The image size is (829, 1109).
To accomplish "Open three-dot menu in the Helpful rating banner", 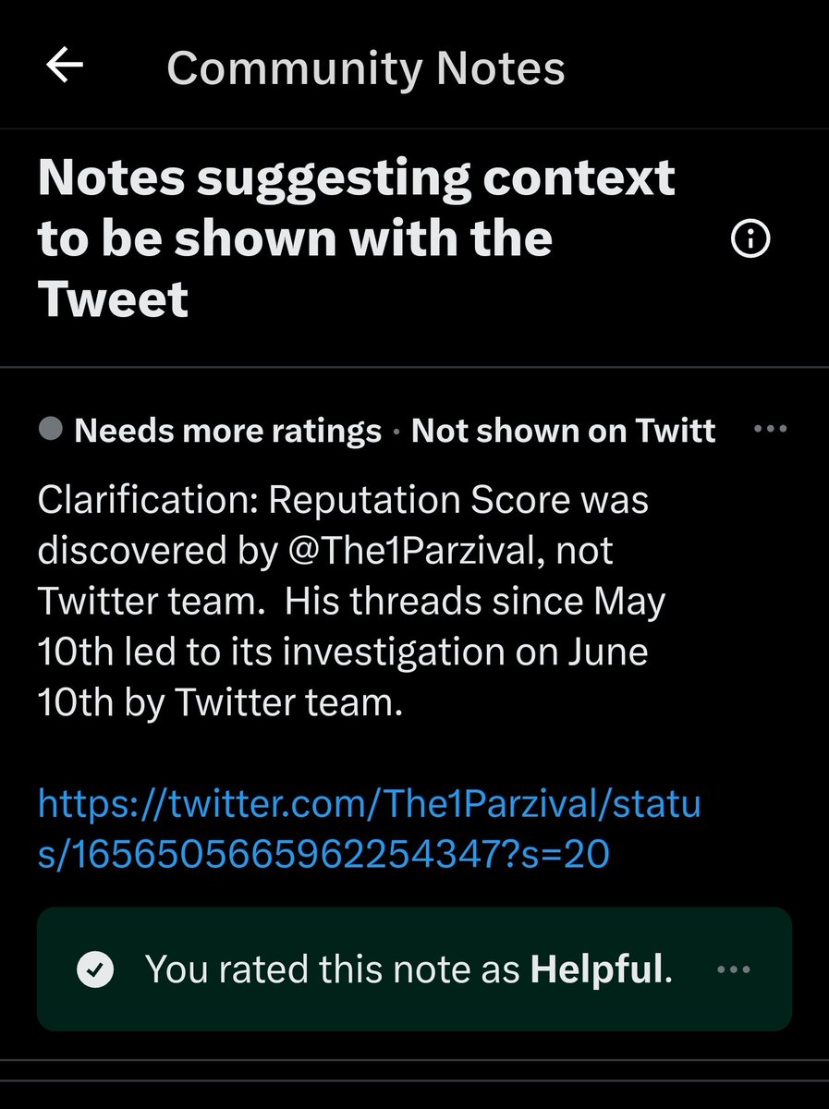I will click(x=734, y=969).
